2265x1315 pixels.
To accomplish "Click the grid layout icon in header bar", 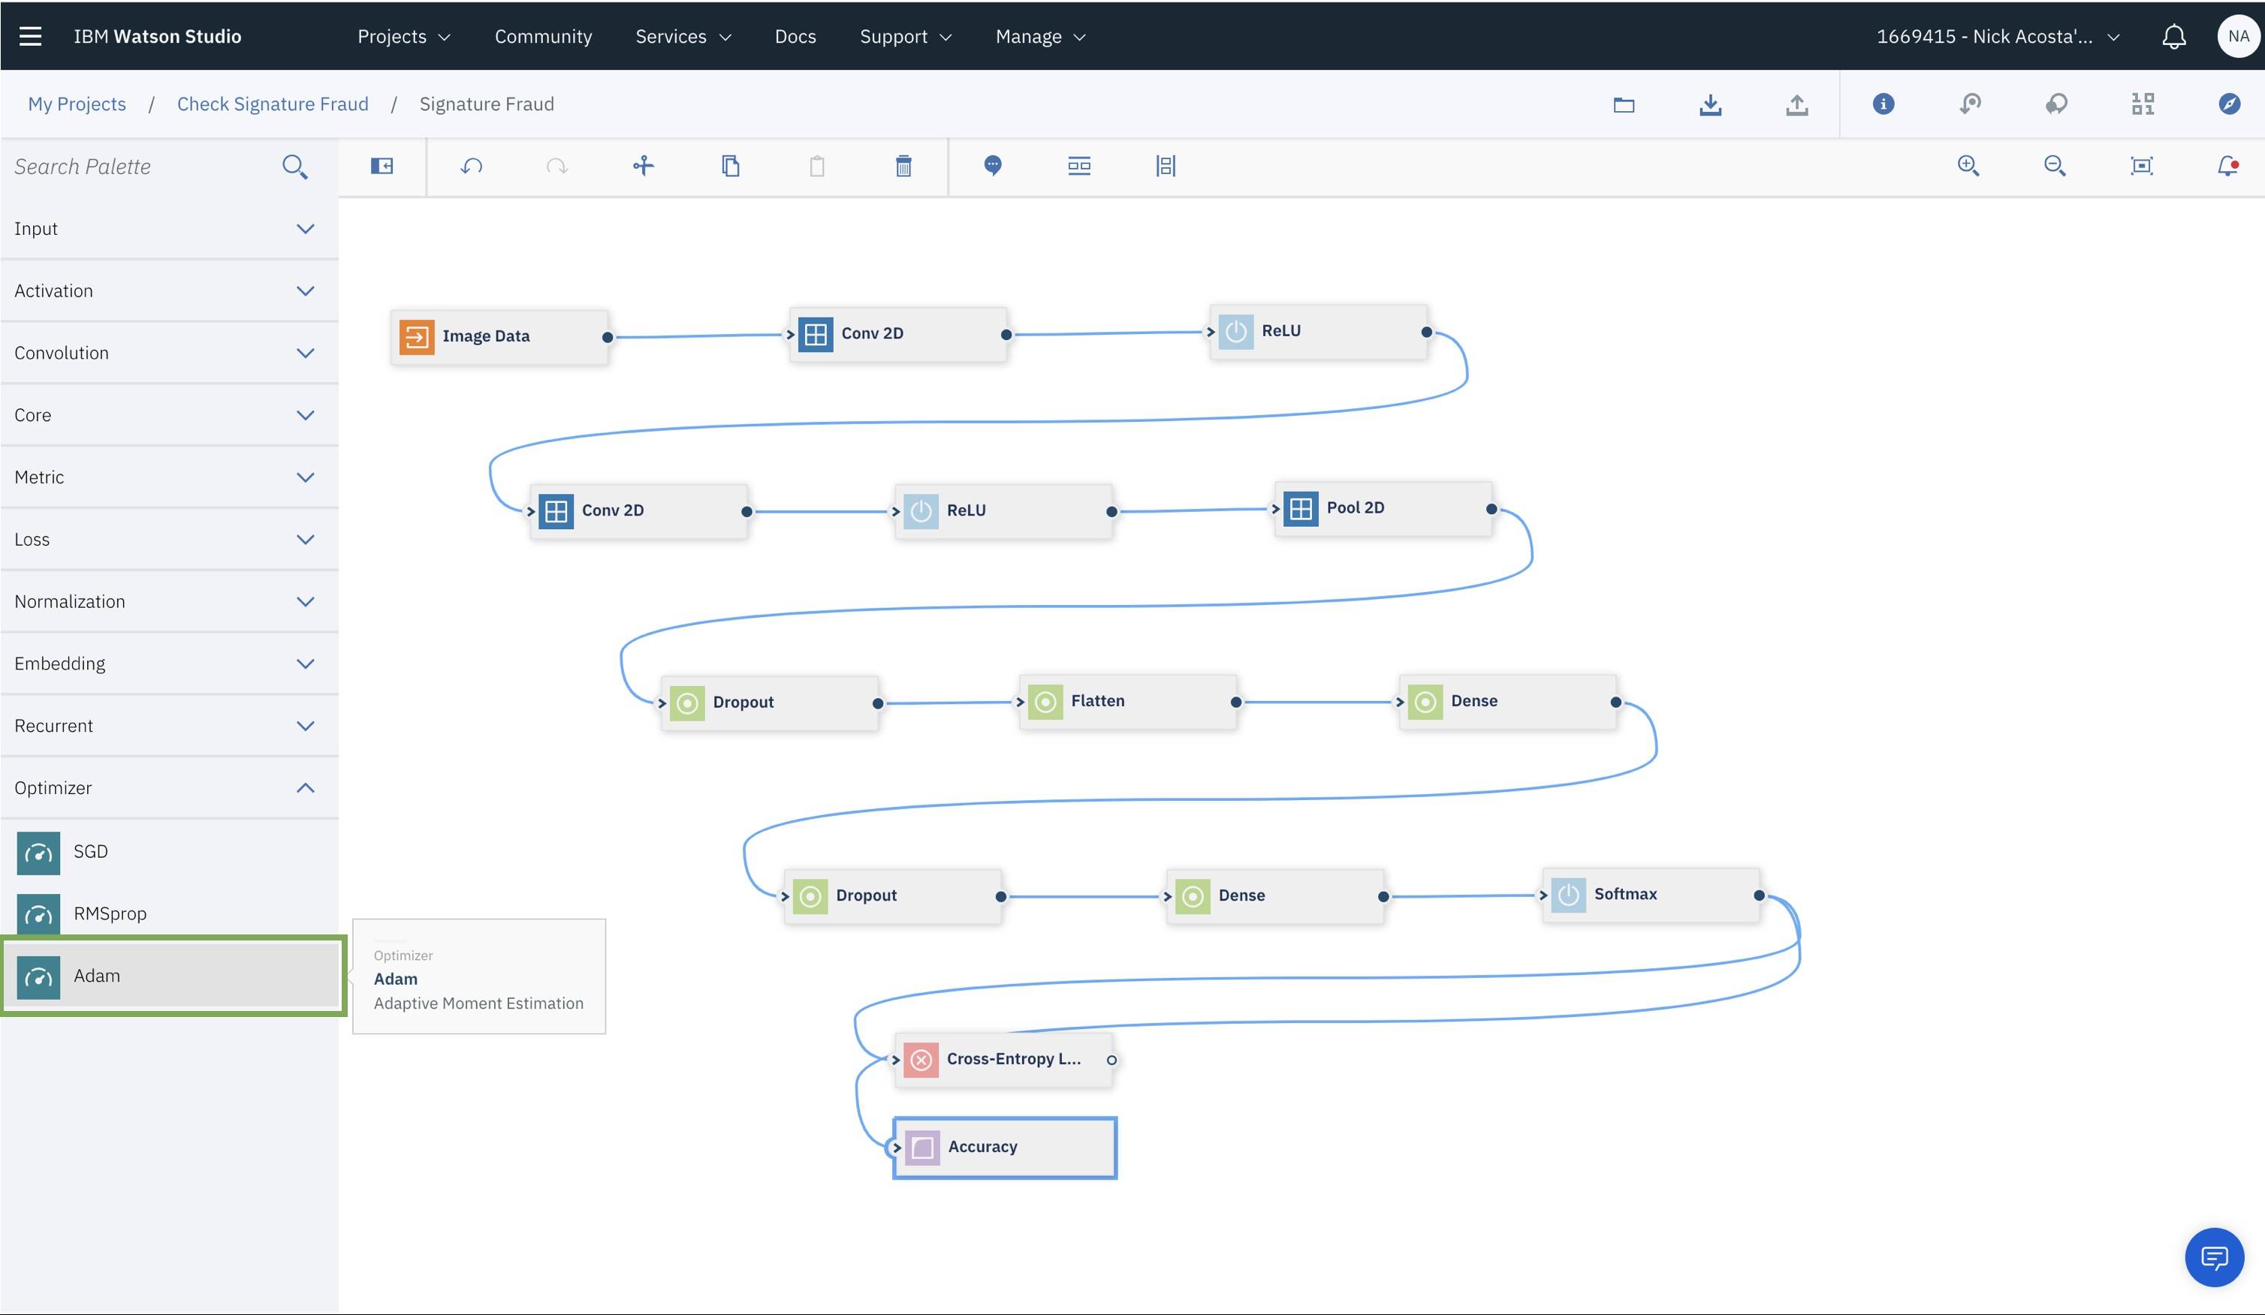I will [2143, 104].
